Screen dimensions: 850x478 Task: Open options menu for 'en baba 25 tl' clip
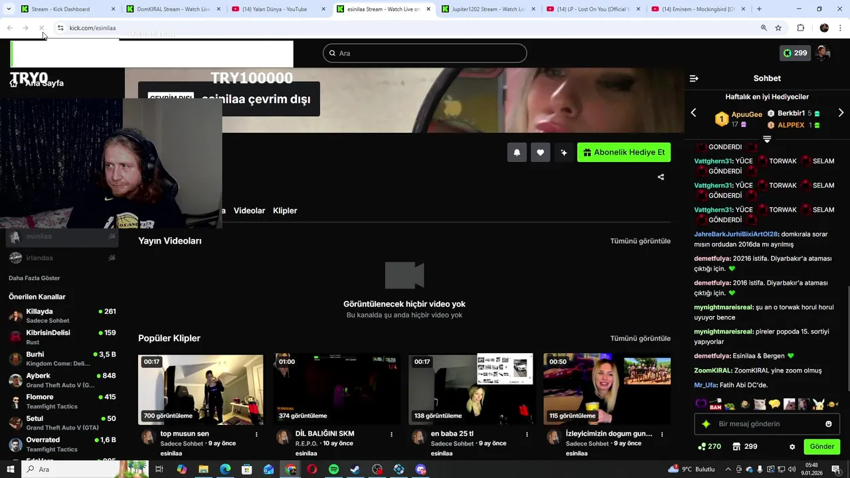point(527,434)
